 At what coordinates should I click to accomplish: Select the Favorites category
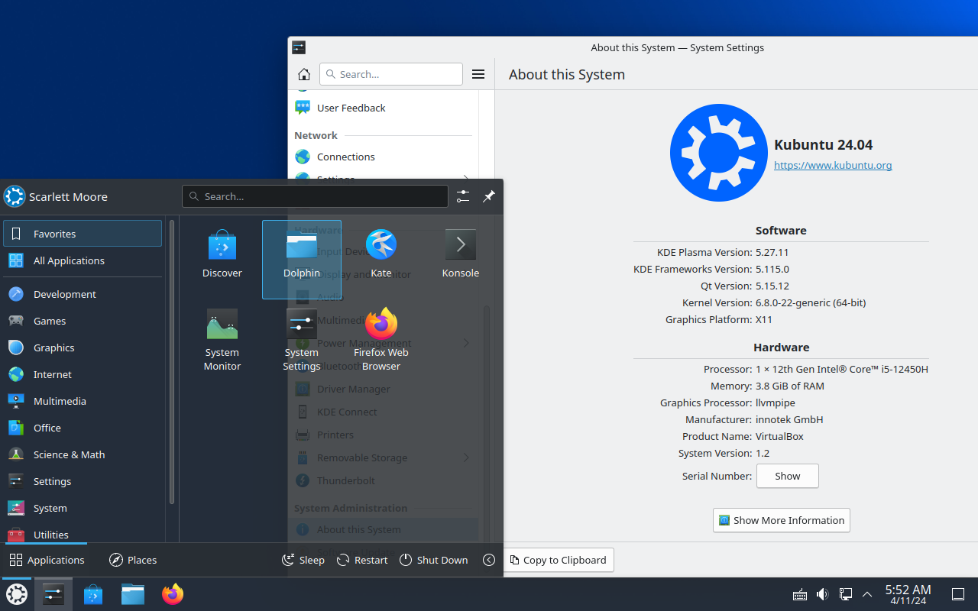point(83,234)
